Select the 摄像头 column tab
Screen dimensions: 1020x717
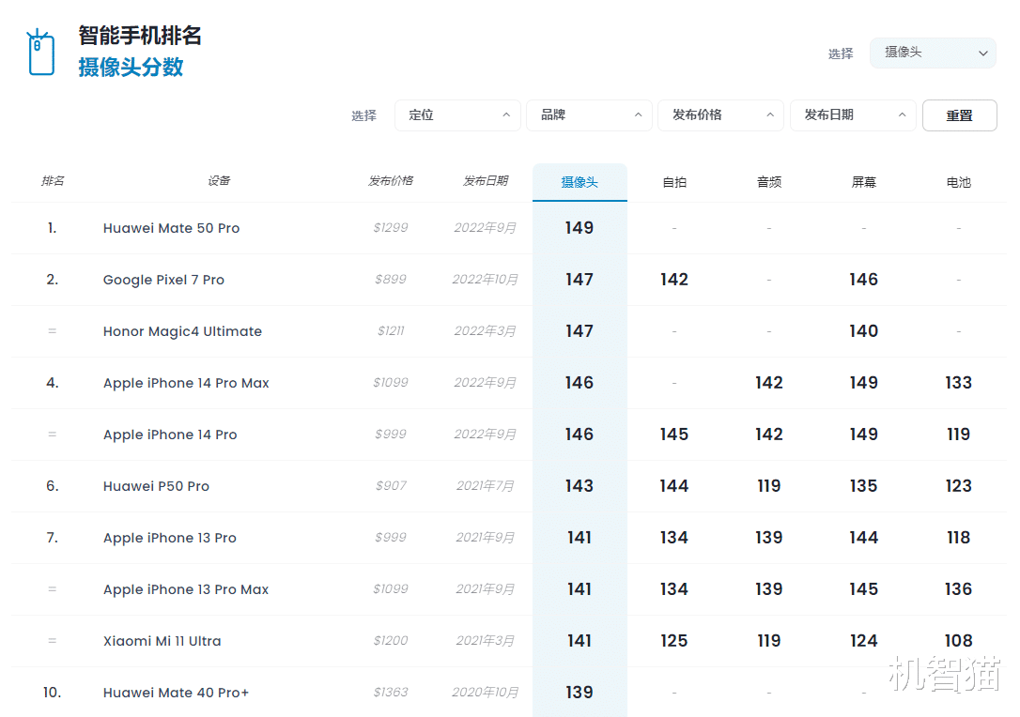(580, 183)
